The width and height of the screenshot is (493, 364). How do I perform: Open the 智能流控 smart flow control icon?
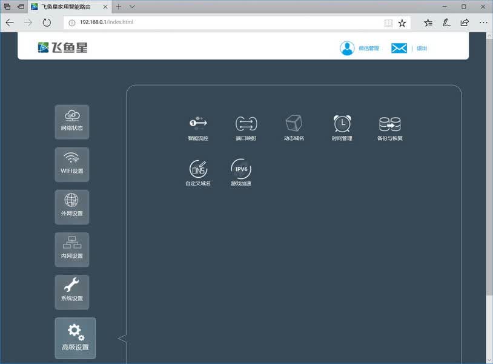click(x=198, y=123)
